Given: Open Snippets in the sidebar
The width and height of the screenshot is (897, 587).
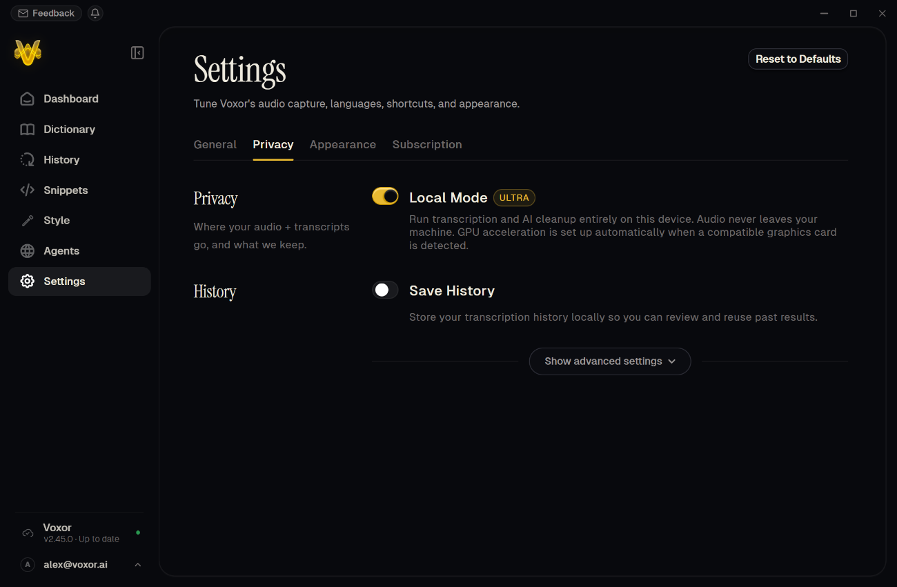Looking at the screenshot, I should 79,190.
